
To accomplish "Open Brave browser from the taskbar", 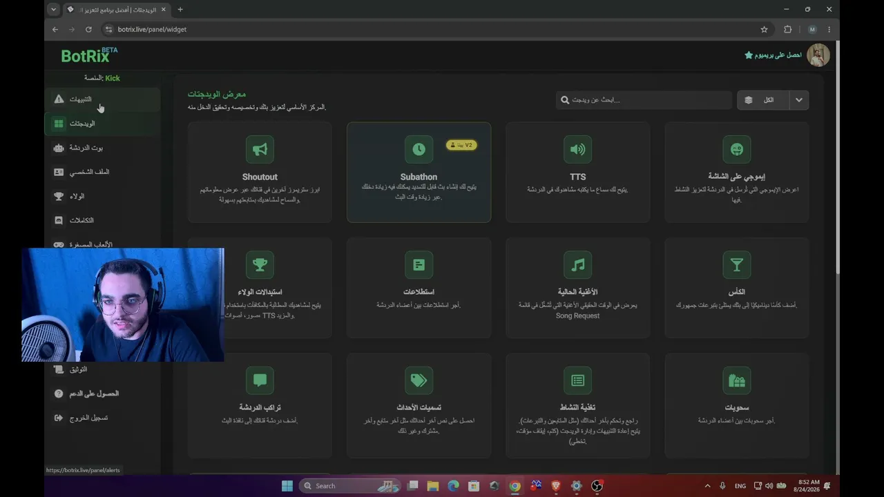I will 556,486.
